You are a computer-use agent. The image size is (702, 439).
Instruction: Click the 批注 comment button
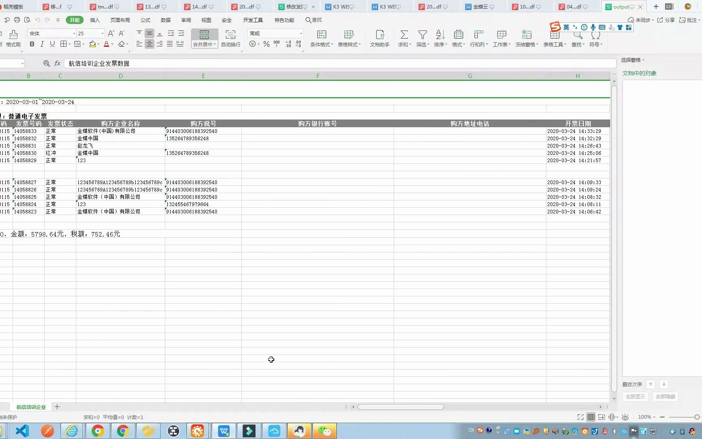pos(690,20)
